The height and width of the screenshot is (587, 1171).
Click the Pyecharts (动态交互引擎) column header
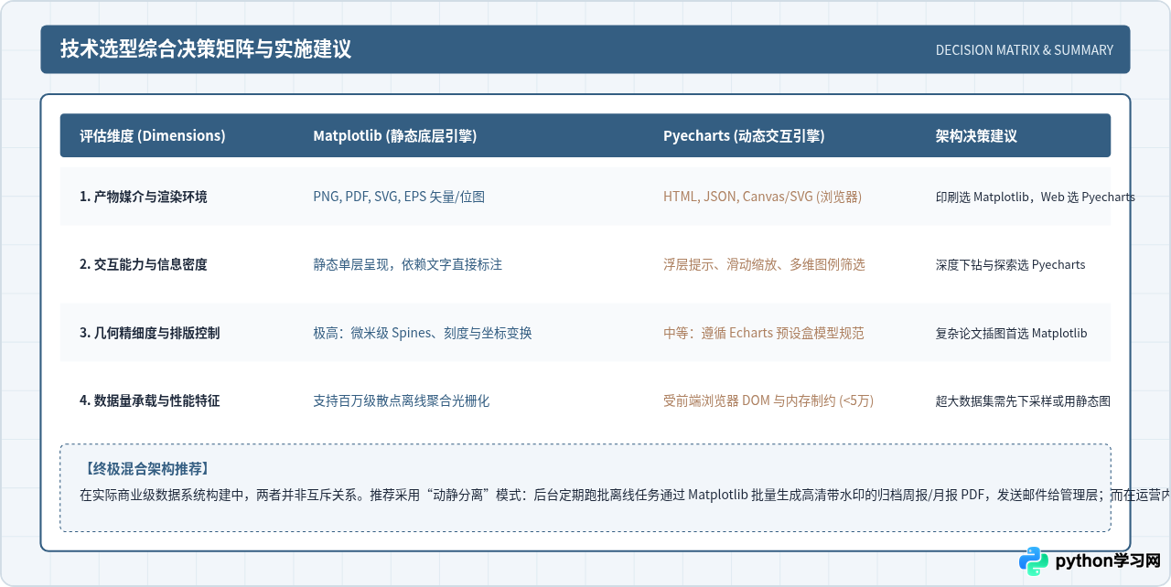click(x=744, y=135)
